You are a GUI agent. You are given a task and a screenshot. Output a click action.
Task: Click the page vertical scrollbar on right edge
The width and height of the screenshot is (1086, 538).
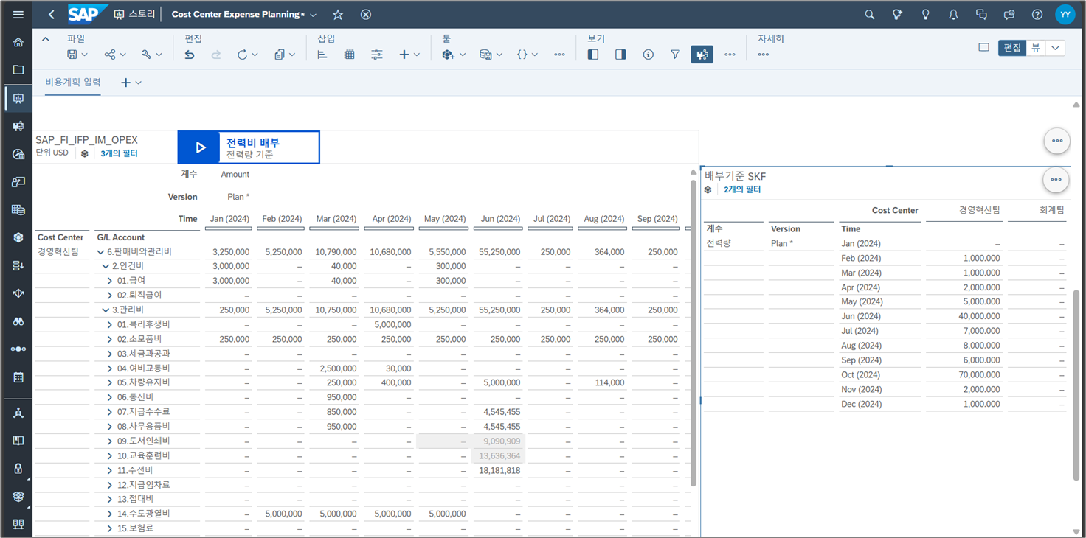tap(1076, 385)
